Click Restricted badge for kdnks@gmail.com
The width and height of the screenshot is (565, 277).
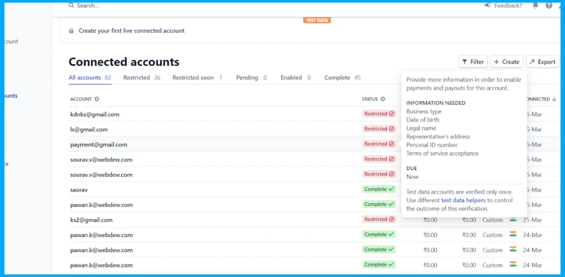(x=379, y=114)
